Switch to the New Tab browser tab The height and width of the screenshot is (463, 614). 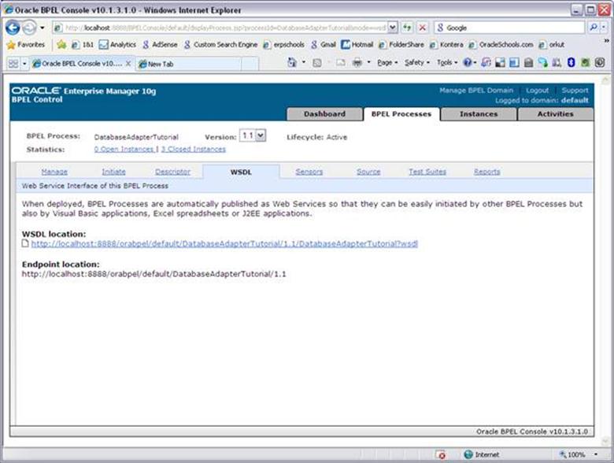tap(188, 64)
